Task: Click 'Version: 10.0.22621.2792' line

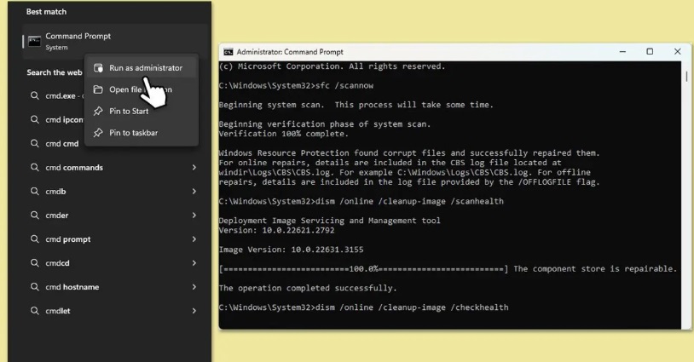Action: pyautogui.click(x=276, y=230)
